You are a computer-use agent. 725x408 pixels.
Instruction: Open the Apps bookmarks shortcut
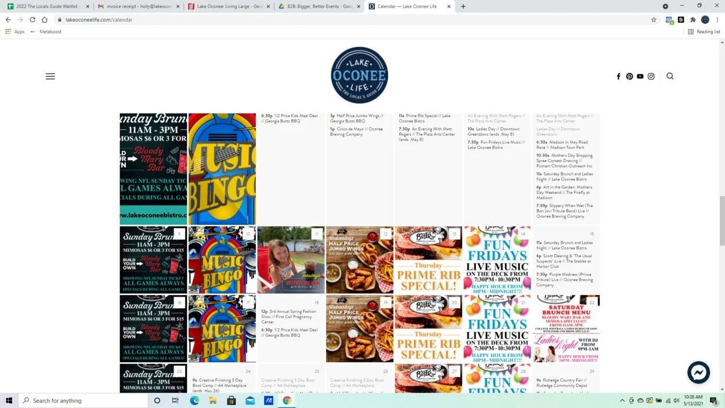[x=15, y=32]
